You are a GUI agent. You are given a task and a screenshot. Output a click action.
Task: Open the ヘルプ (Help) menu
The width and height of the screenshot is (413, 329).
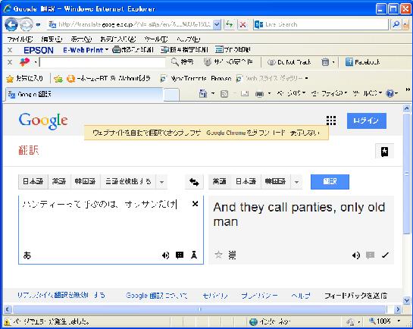tap(189, 39)
